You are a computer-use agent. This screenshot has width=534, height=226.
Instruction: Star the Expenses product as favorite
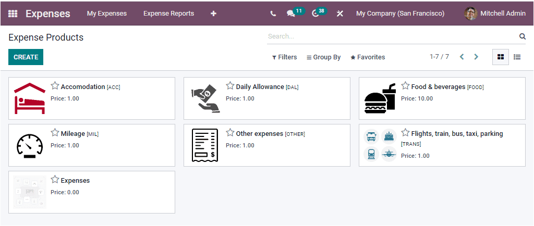coord(55,180)
